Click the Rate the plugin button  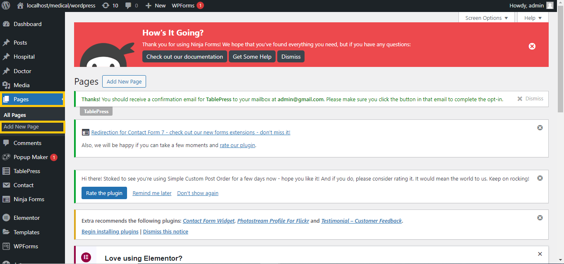click(104, 193)
